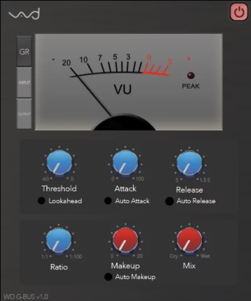Viewport: 251px width, 301px height.
Task: Click the VU label on the meter
Action: 123,89
